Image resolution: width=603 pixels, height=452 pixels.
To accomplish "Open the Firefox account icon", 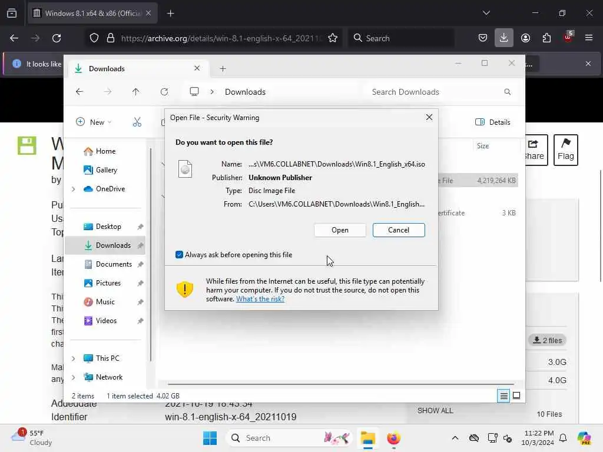I will tap(525, 38).
